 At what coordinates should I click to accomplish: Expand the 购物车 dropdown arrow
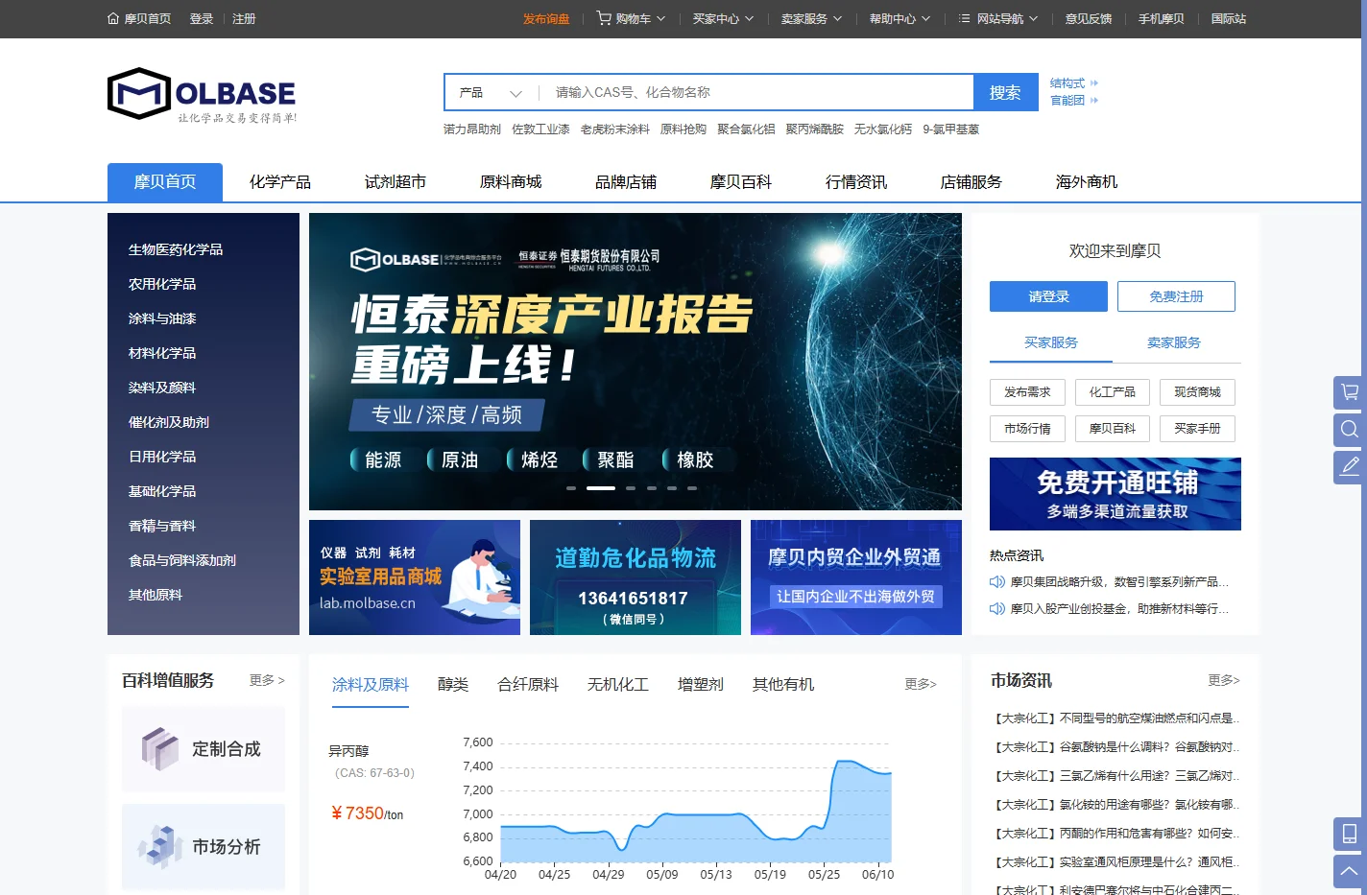click(x=660, y=18)
